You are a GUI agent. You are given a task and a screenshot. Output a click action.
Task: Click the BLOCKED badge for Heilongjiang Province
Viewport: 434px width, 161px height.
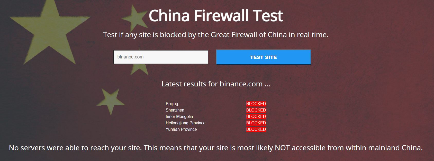[x=256, y=123]
